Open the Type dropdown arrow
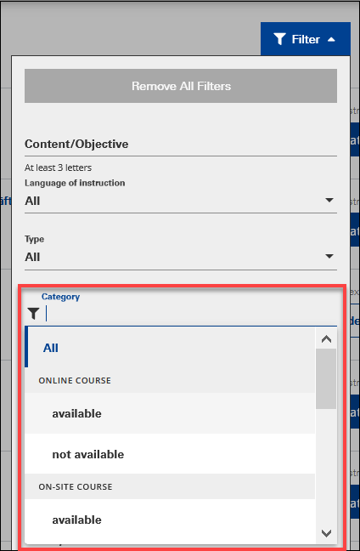Screen dimensions: 360x551 [329, 256]
